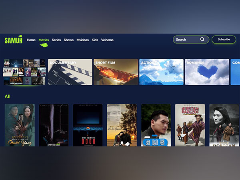Choose the Romance category tile

207,72
